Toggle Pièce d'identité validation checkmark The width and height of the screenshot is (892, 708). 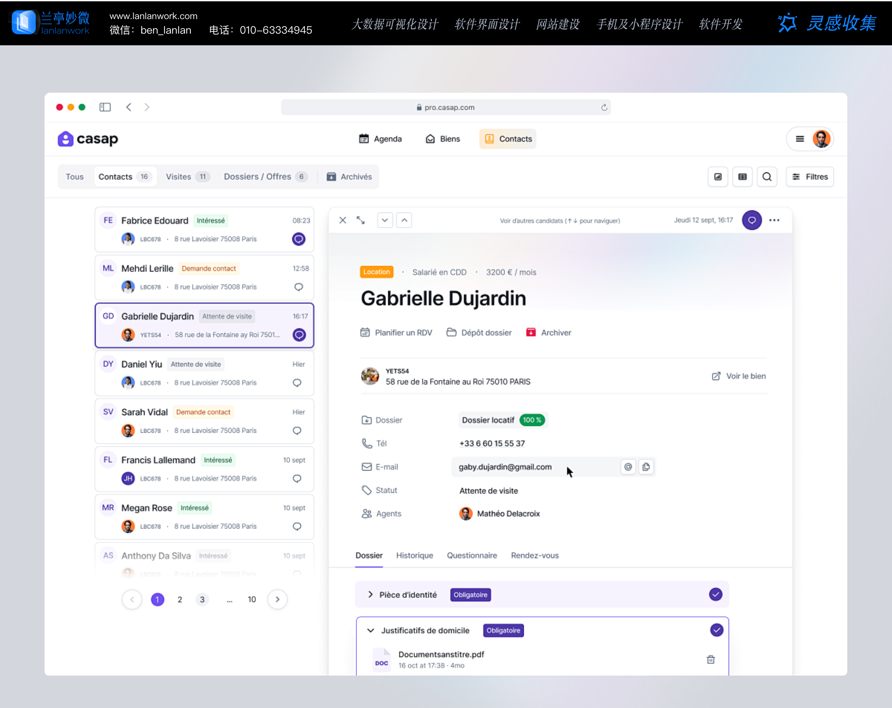coord(715,594)
